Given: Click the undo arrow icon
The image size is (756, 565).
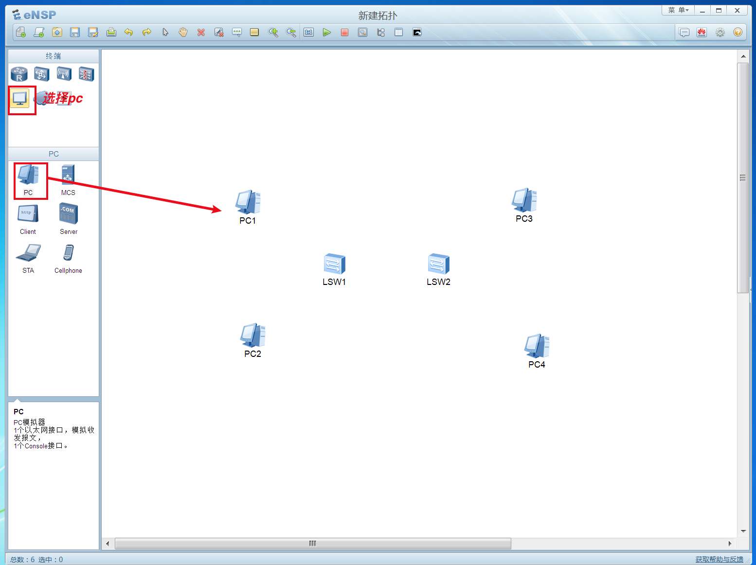Looking at the screenshot, I should [128, 32].
